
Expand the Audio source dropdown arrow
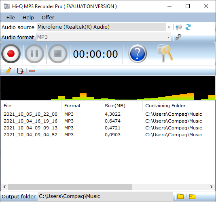169,27
